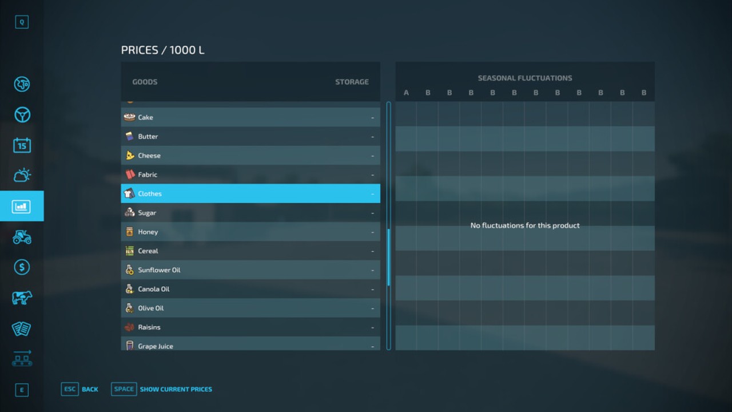Open the tractor vehicles icon
The width and height of the screenshot is (732, 412).
[22, 237]
